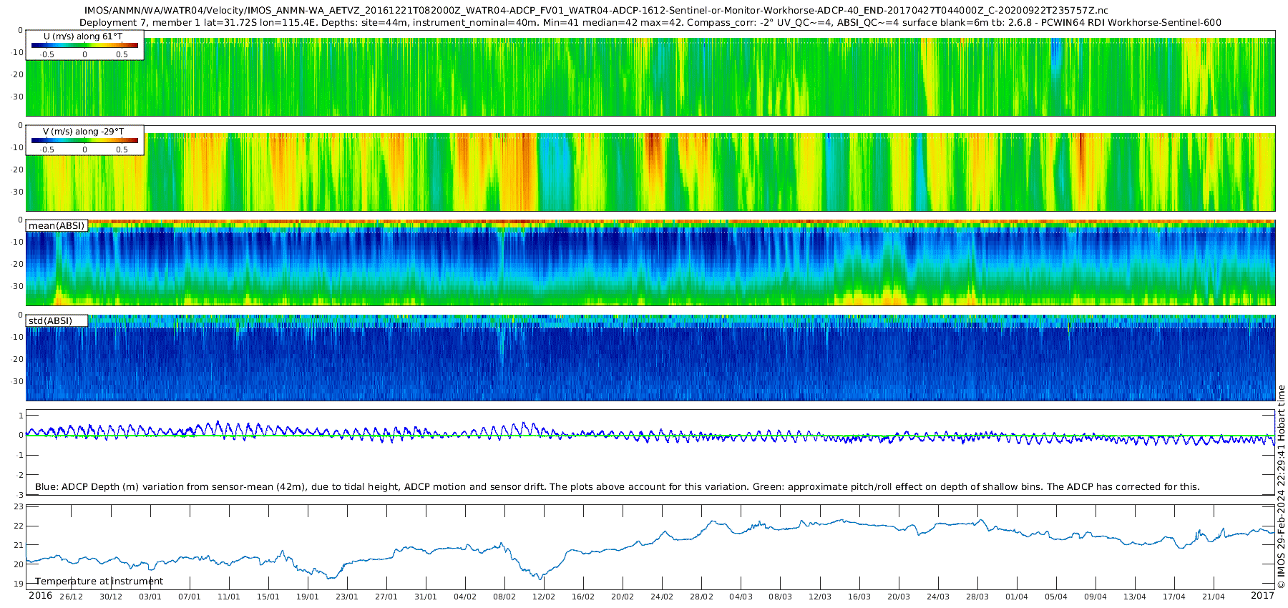Click the 26/12 date tick label
Screen dimensions: 1288x608
pos(71,597)
